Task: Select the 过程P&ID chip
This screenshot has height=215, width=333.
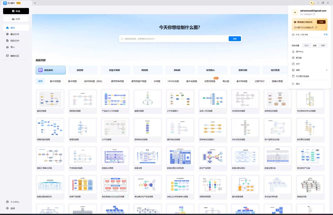Action: [x=260, y=81]
